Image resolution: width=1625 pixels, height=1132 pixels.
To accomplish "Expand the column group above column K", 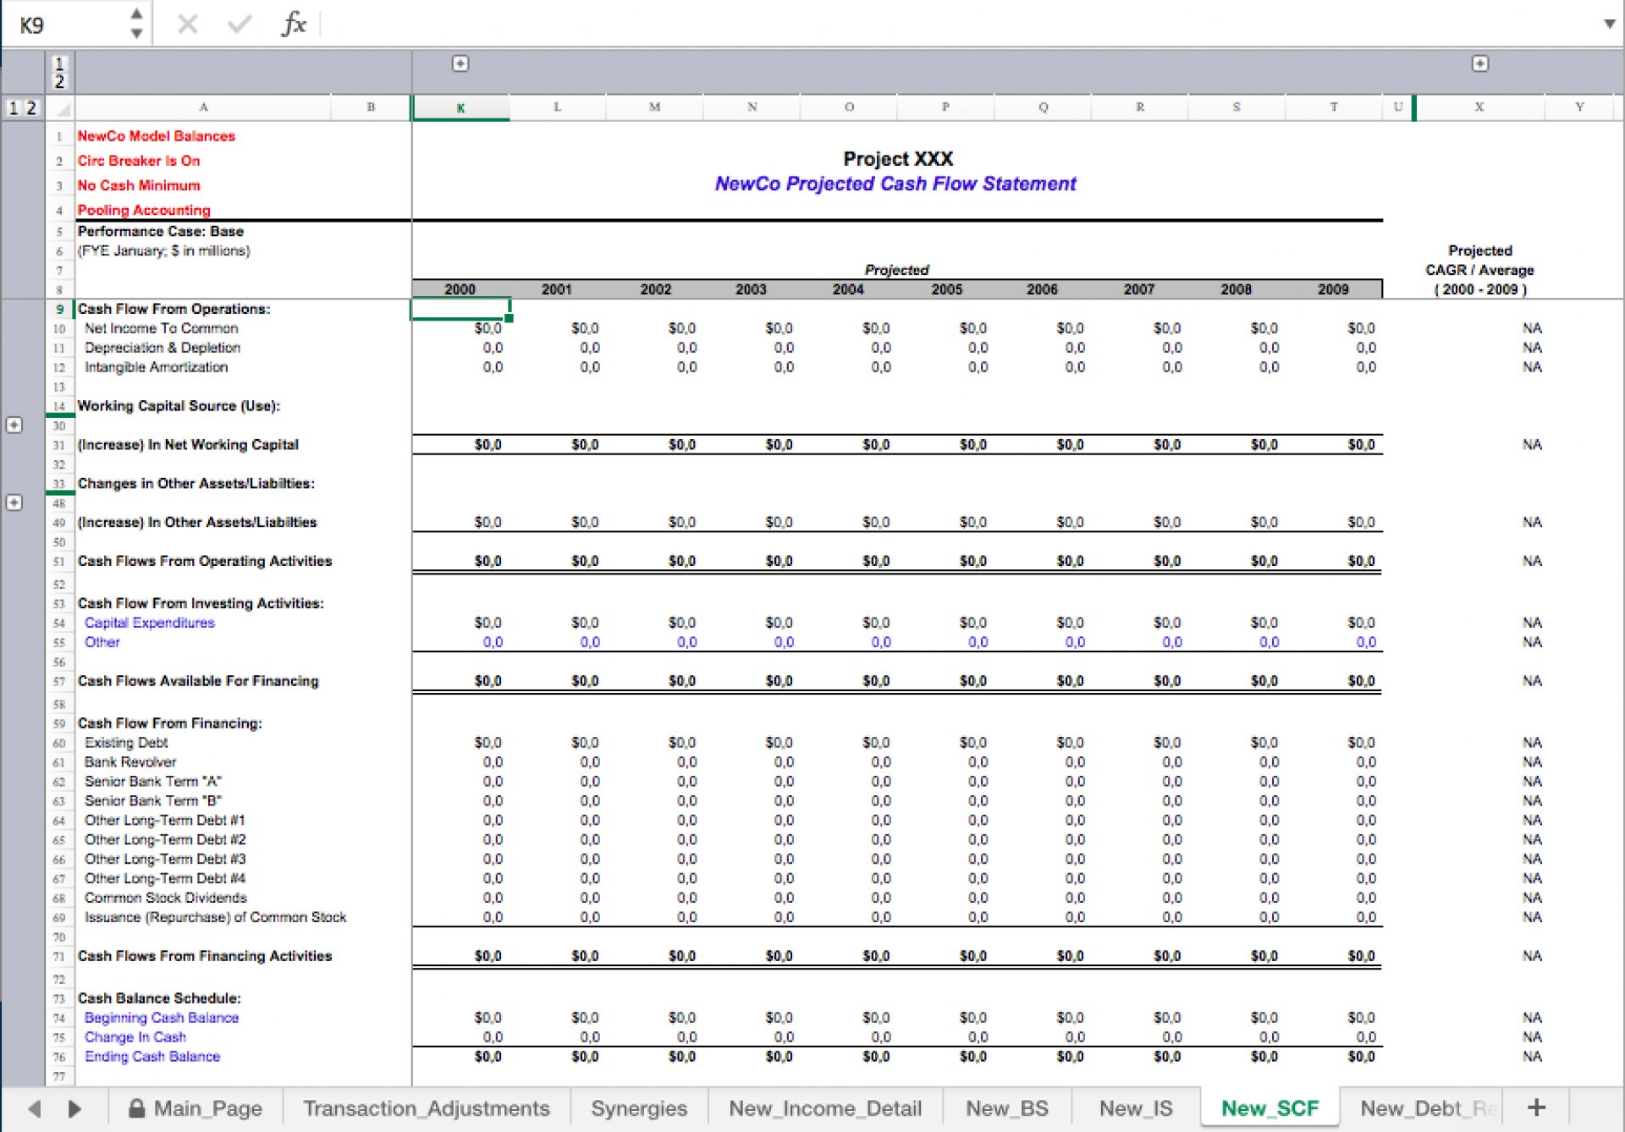I will pos(460,63).
